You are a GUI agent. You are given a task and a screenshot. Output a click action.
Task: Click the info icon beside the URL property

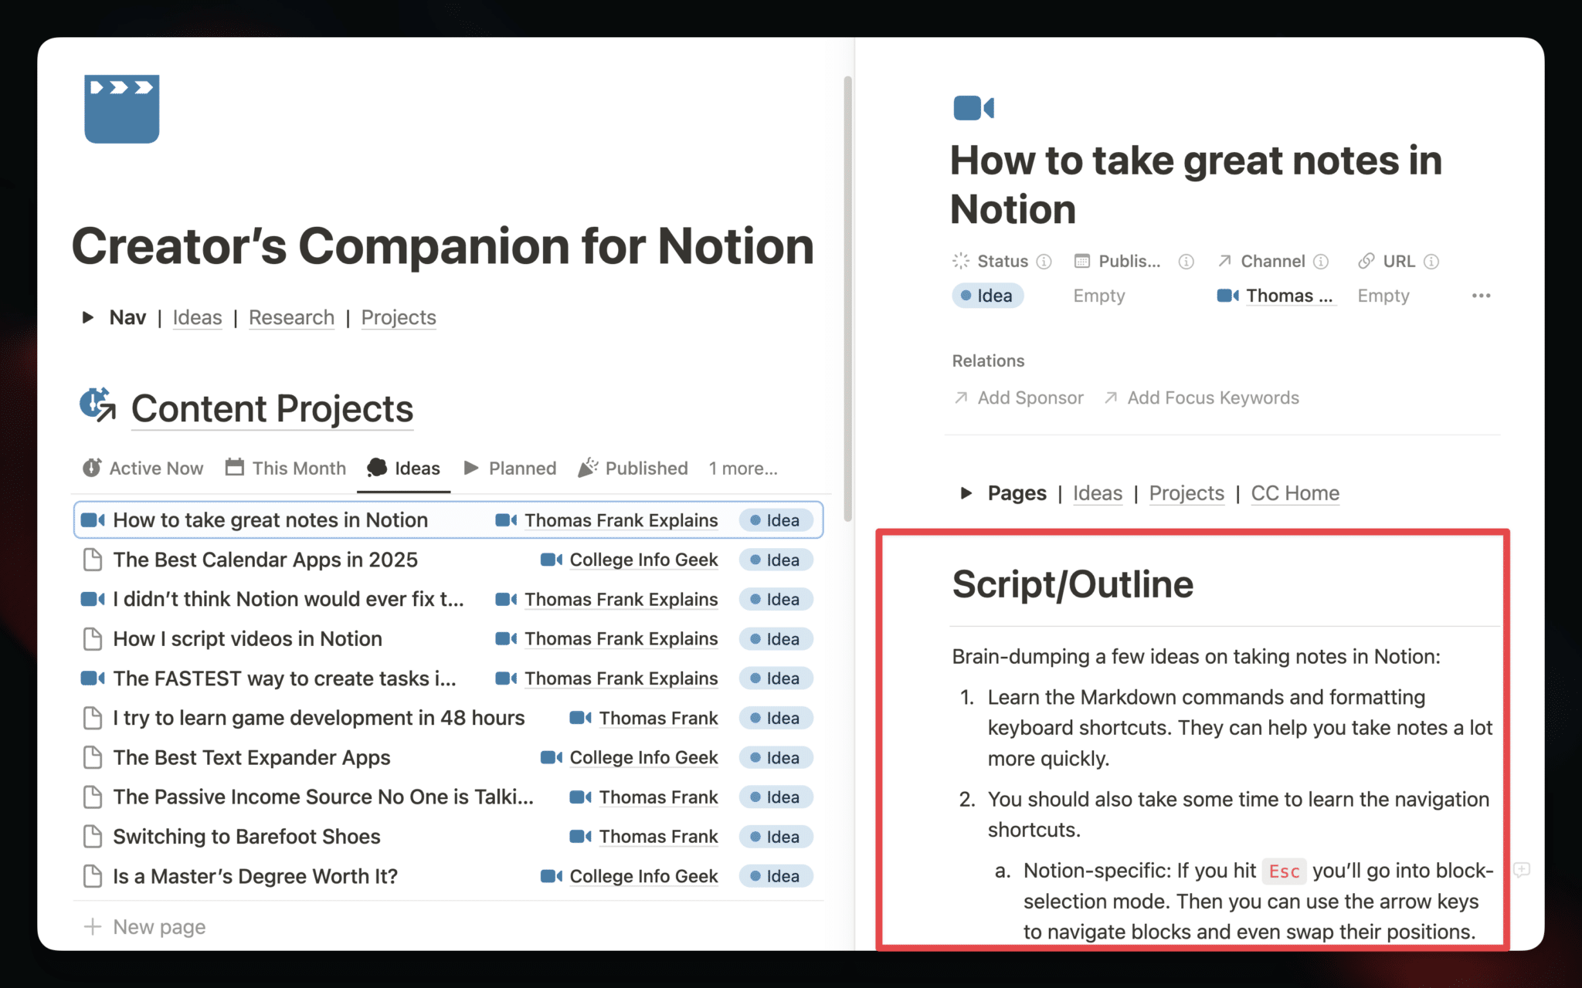[x=1431, y=262]
